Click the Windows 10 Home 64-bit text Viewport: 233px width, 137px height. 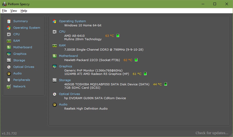pos(83,25)
